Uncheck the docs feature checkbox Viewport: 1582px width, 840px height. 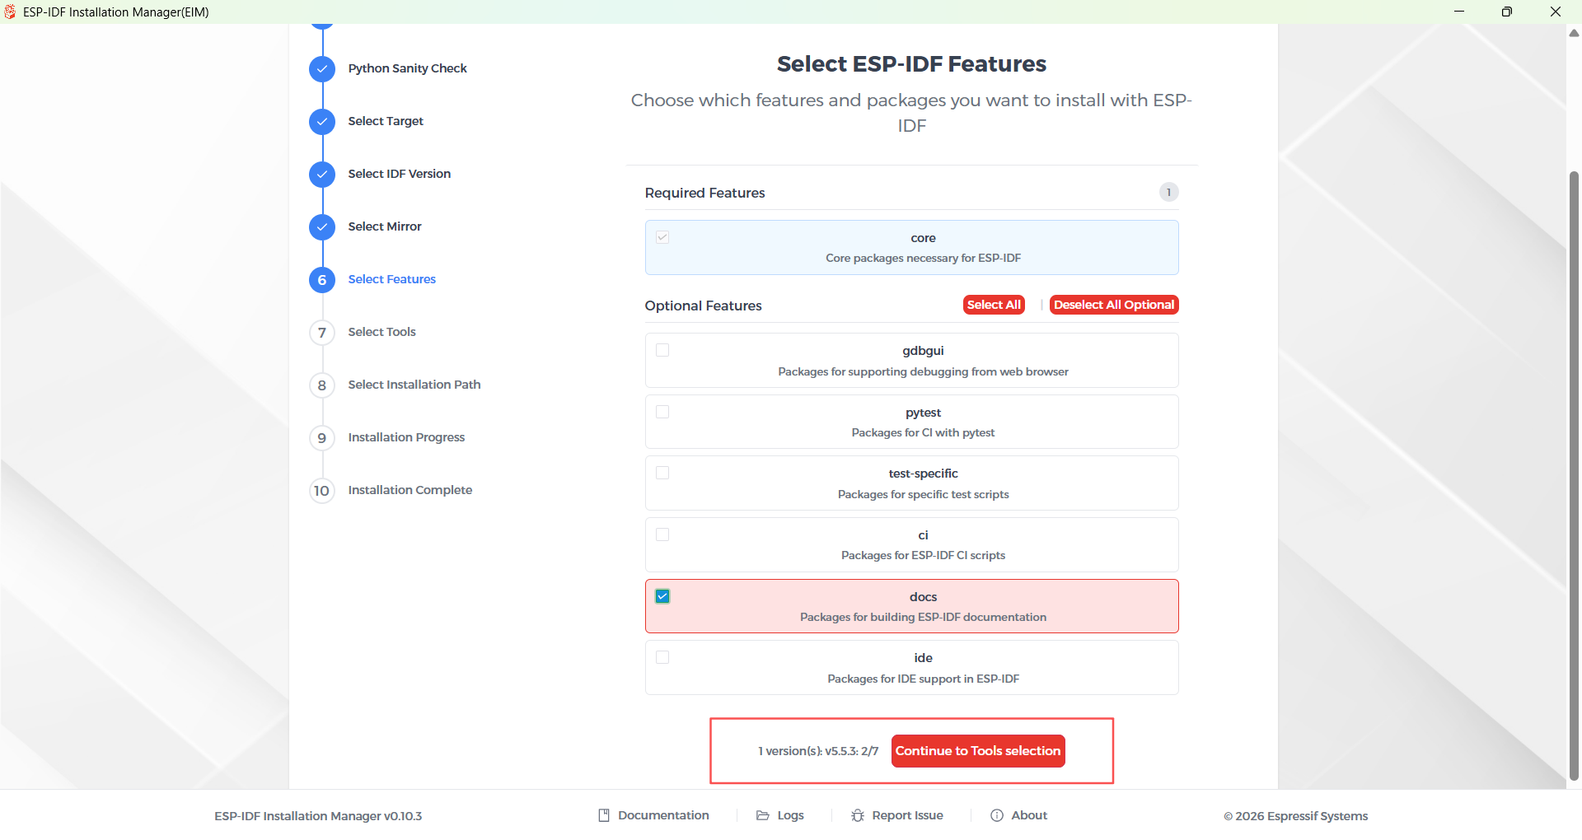(662, 596)
